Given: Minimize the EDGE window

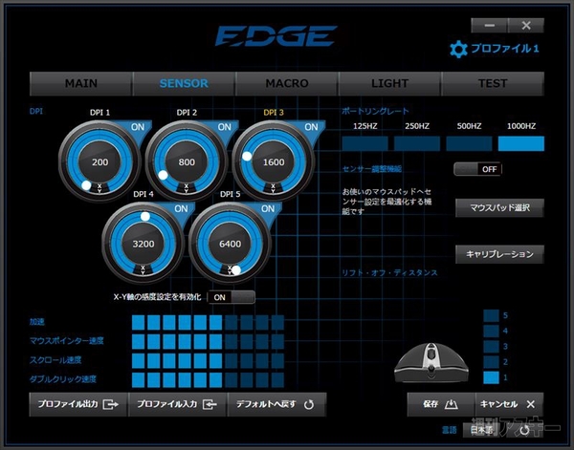Looking at the screenshot, I should click(x=489, y=26).
